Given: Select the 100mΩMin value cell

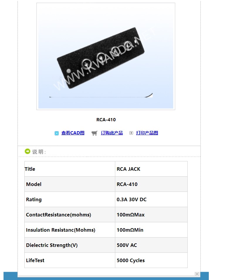Looking at the screenshot, I should (x=151, y=230).
